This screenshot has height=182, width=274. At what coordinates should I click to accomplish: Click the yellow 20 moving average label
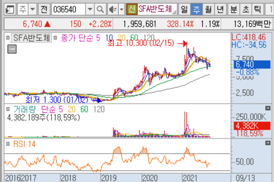pyautogui.click(x=122, y=38)
